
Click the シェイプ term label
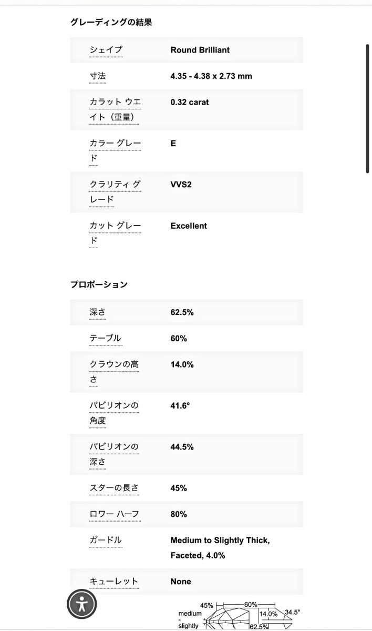[x=106, y=50]
